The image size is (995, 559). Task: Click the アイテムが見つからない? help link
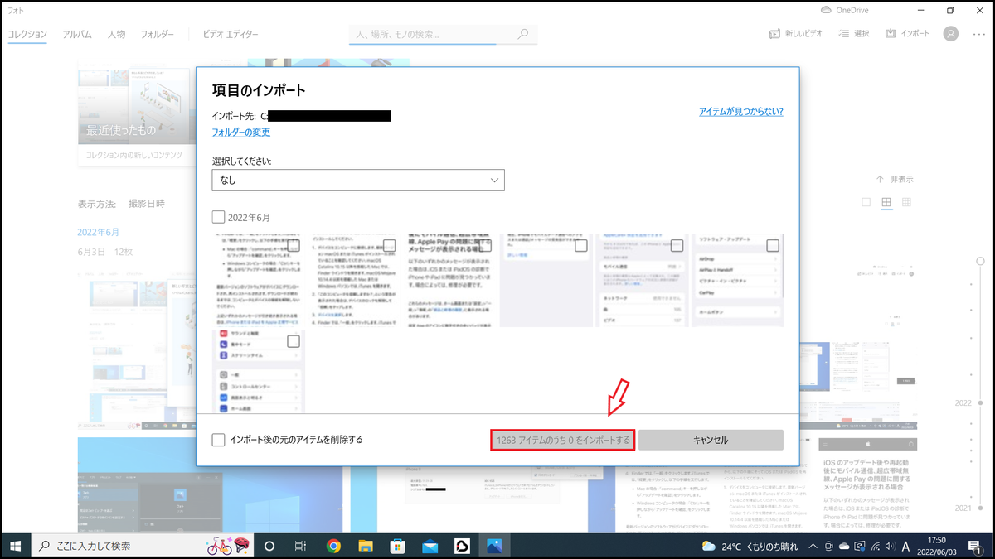pos(740,111)
